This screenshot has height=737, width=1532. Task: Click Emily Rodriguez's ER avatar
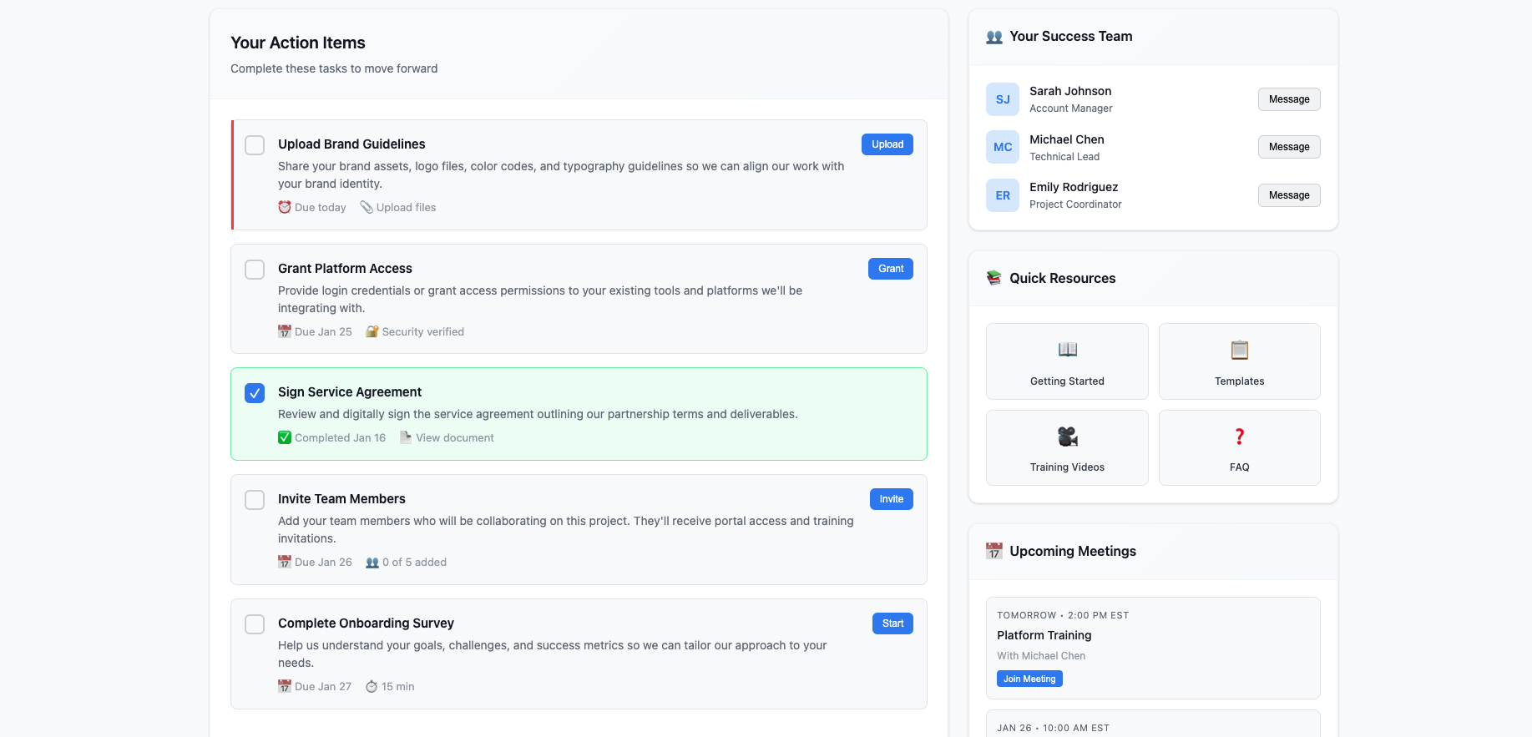[1002, 195]
